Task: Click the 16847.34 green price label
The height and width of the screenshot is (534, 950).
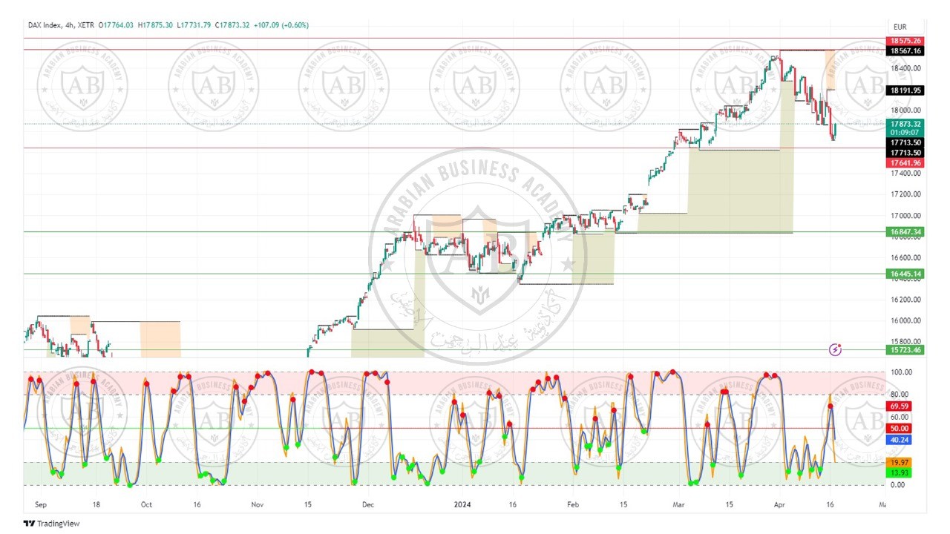Action: coord(905,231)
